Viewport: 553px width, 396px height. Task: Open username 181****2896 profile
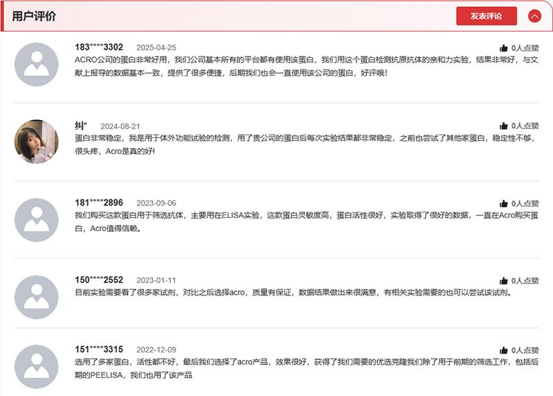point(99,203)
